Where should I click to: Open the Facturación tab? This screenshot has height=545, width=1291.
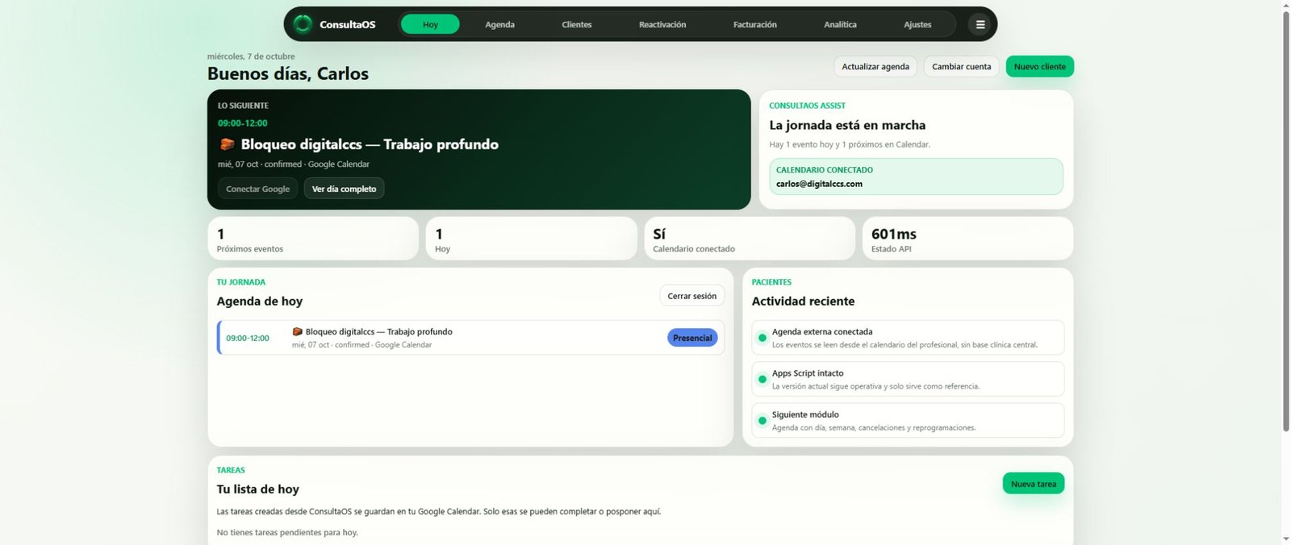click(755, 24)
